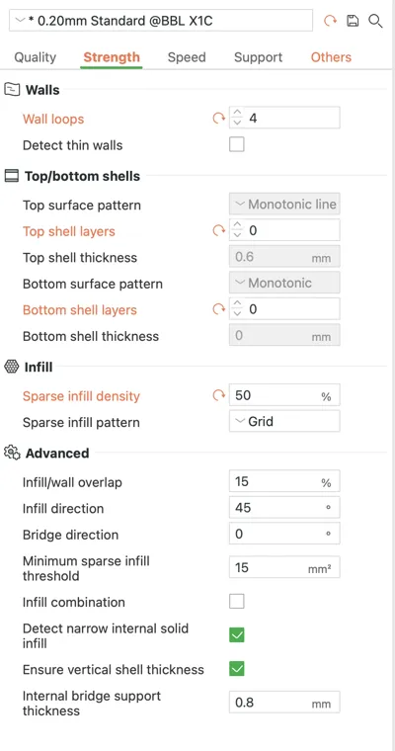Enable Detect thin walls checkbox
Viewport: 395px width, 751px height.
[237, 144]
